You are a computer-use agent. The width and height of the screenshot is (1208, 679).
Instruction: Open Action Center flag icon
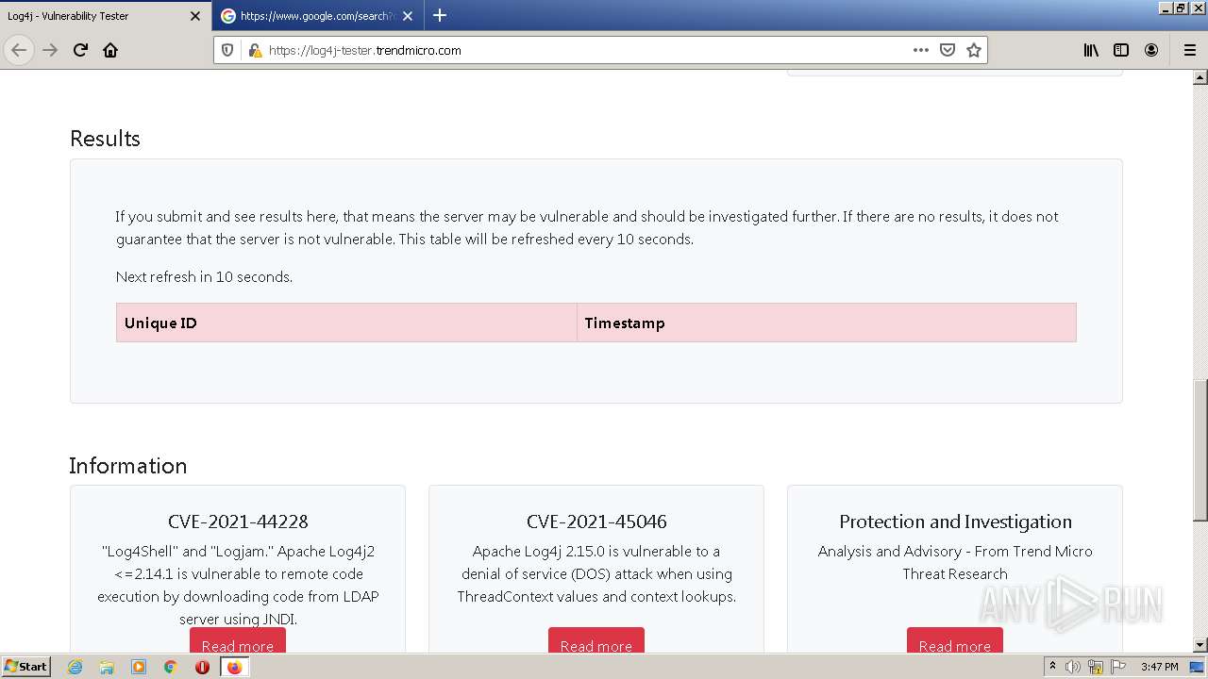[x=1118, y=667]
